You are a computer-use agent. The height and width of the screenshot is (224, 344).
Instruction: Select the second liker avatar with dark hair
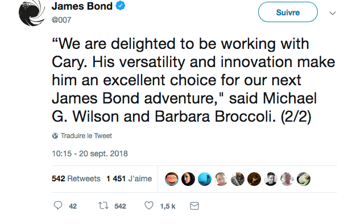tap(188, 179)
